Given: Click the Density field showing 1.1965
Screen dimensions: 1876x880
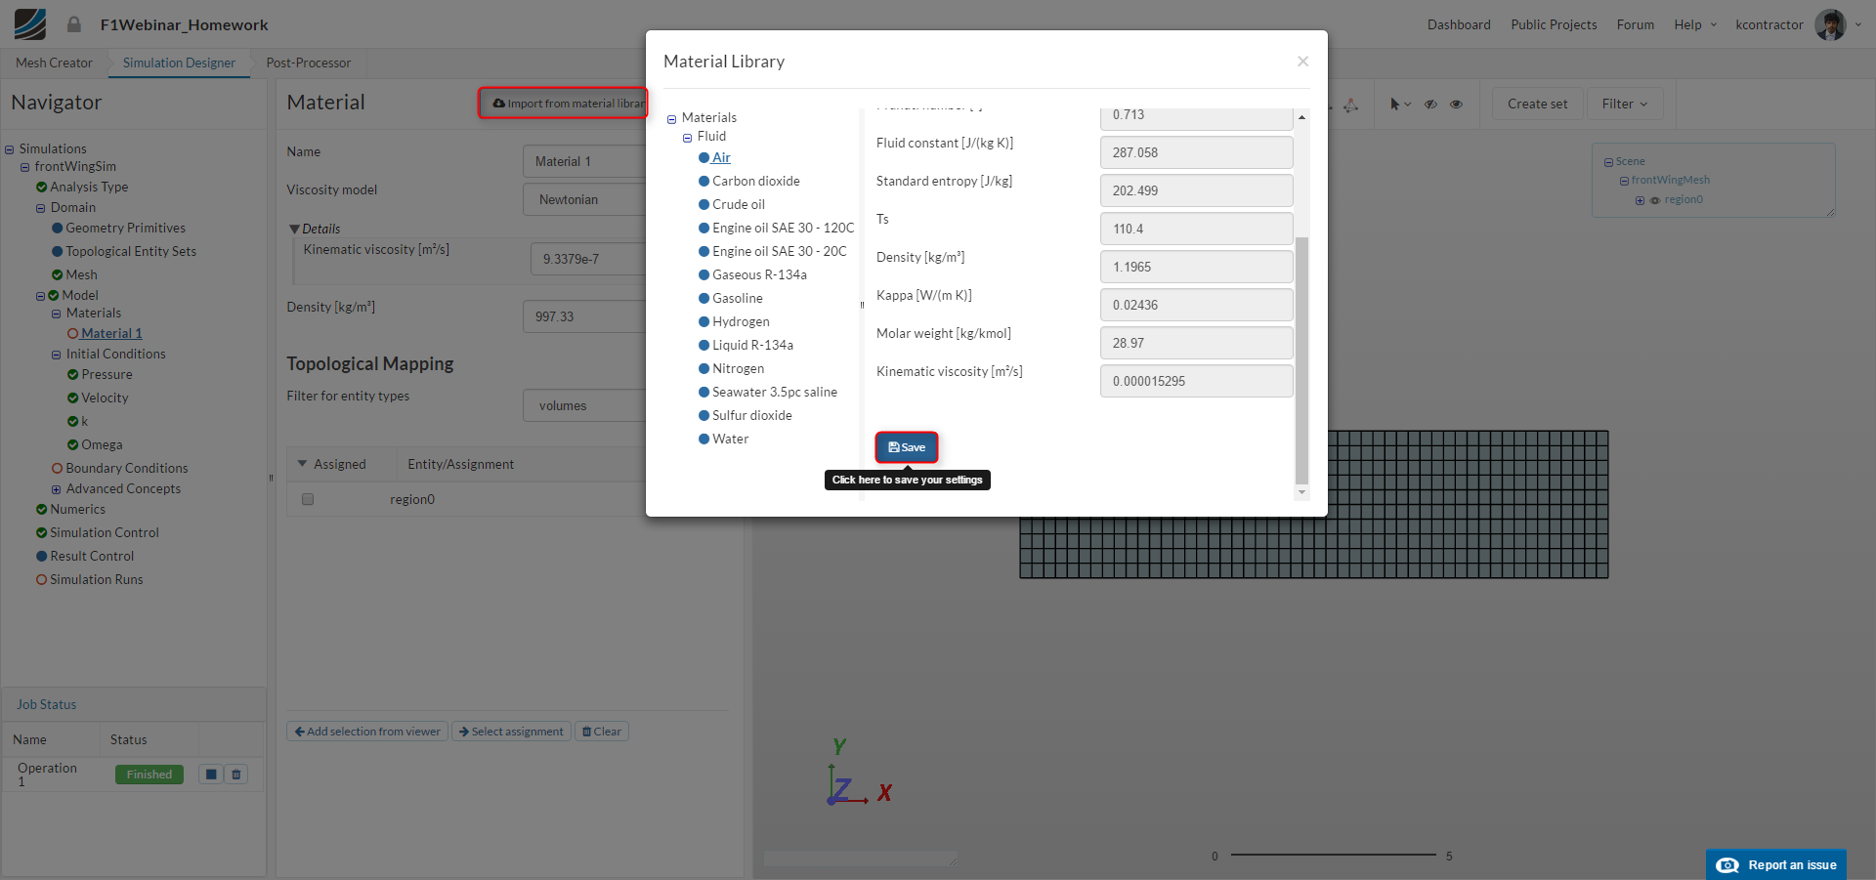Looking at the screenshot, I should click(1196, 267).
